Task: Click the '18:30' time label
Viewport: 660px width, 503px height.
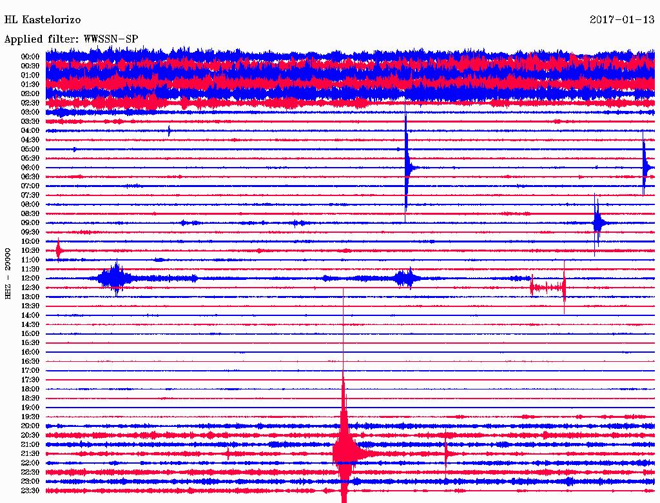Action: coord(30,398)
